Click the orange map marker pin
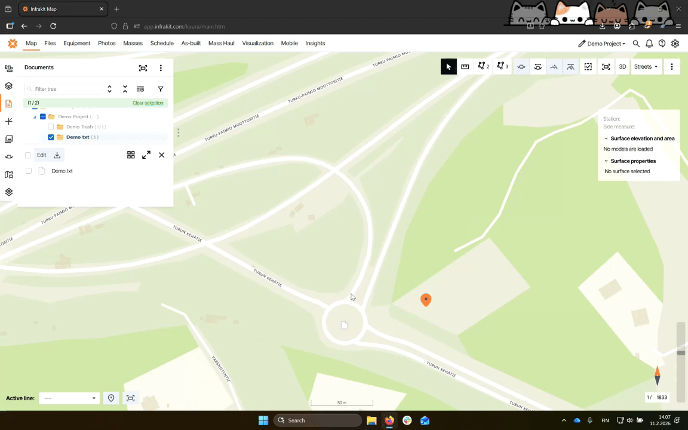 426,300
